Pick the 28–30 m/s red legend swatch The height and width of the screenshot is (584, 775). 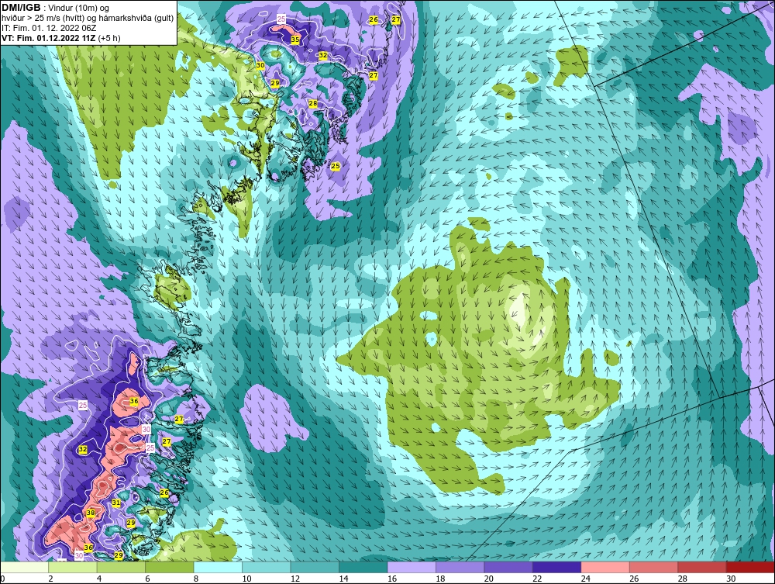click(702, 567)
